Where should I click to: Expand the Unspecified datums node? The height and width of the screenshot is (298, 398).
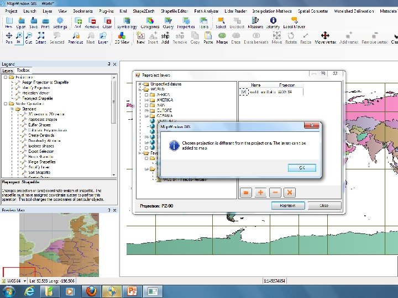(140, 84)
